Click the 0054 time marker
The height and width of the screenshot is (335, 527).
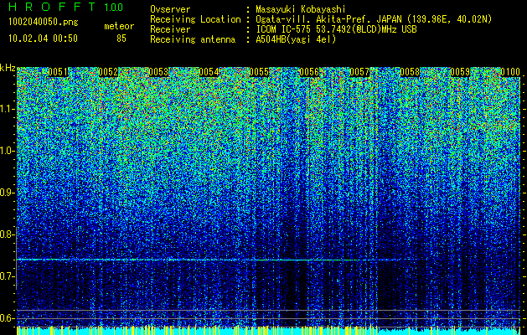pyautogui.click(x=209, y=72)
